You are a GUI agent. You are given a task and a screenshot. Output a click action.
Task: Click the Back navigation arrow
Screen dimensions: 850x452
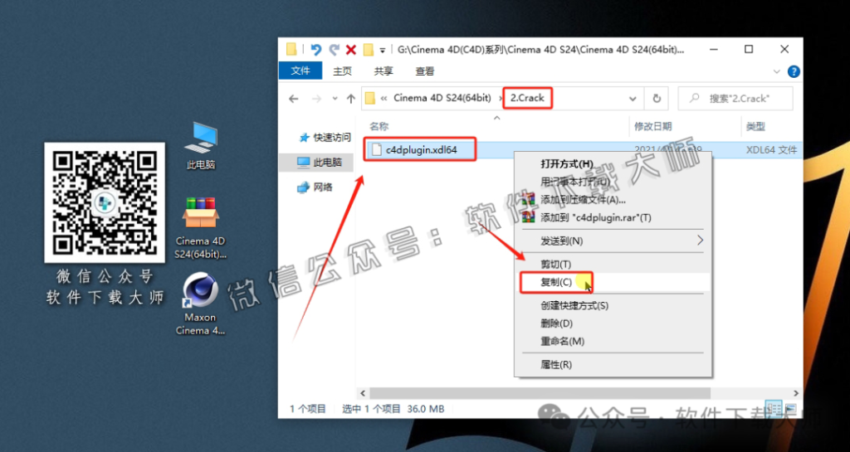coord(294,98)
